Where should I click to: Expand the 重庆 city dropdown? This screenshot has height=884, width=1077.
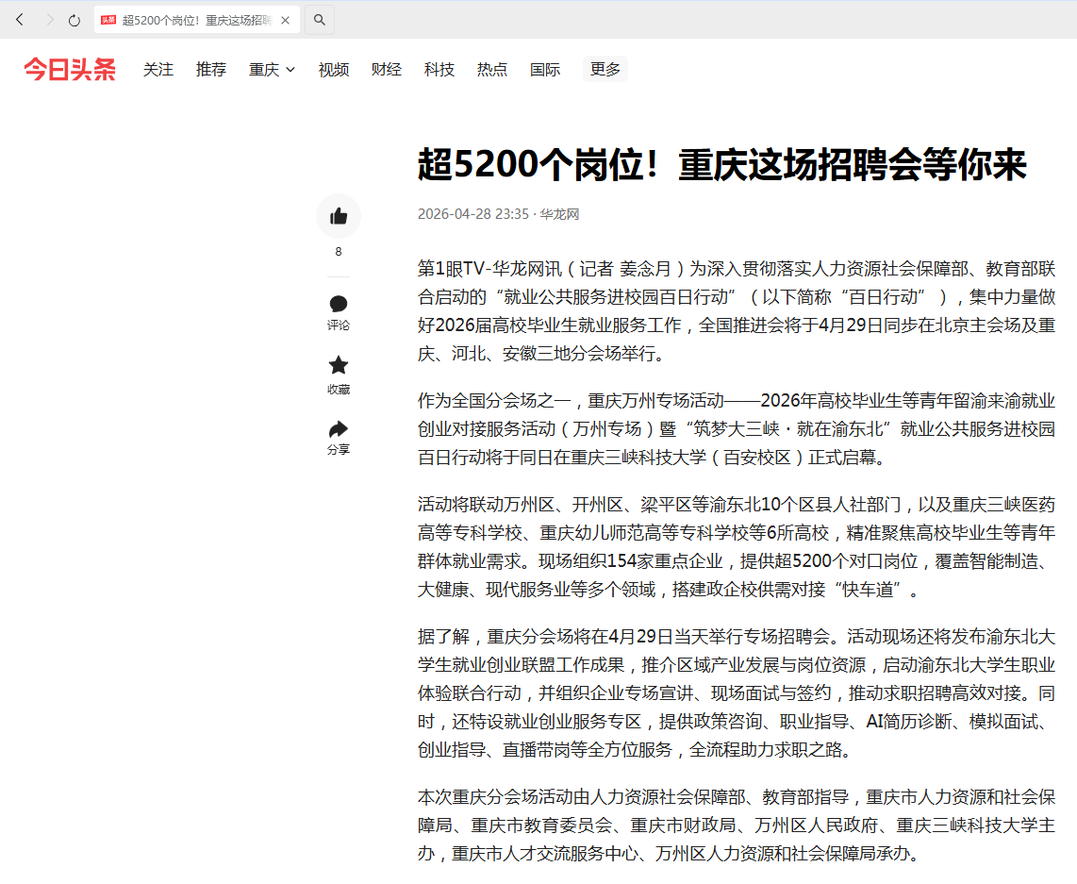272,70
